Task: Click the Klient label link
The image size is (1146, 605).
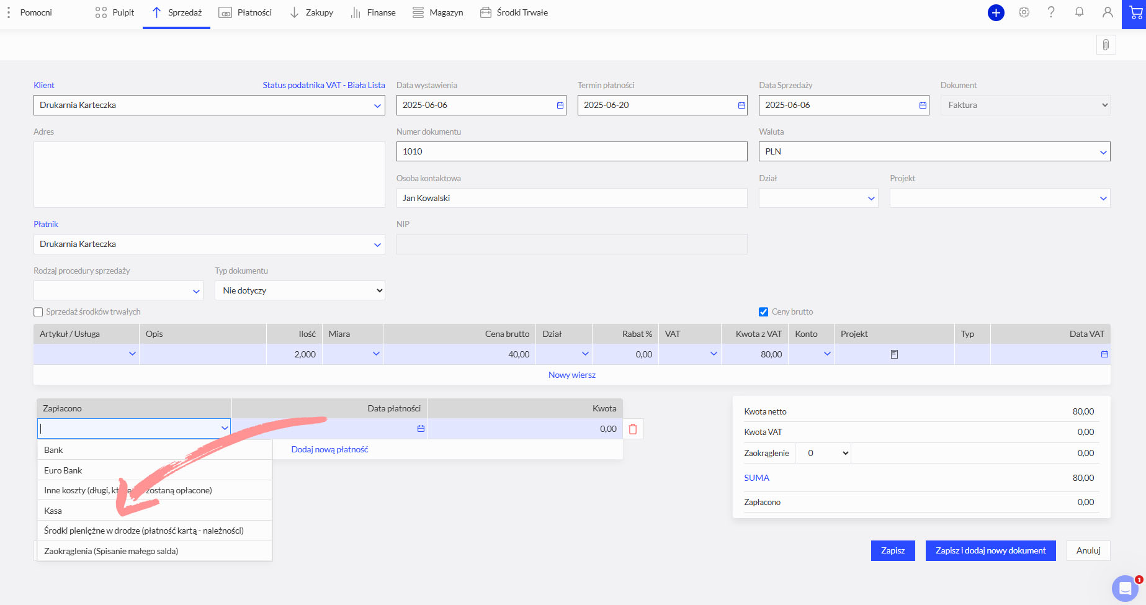Action: (x=44, y=85)
